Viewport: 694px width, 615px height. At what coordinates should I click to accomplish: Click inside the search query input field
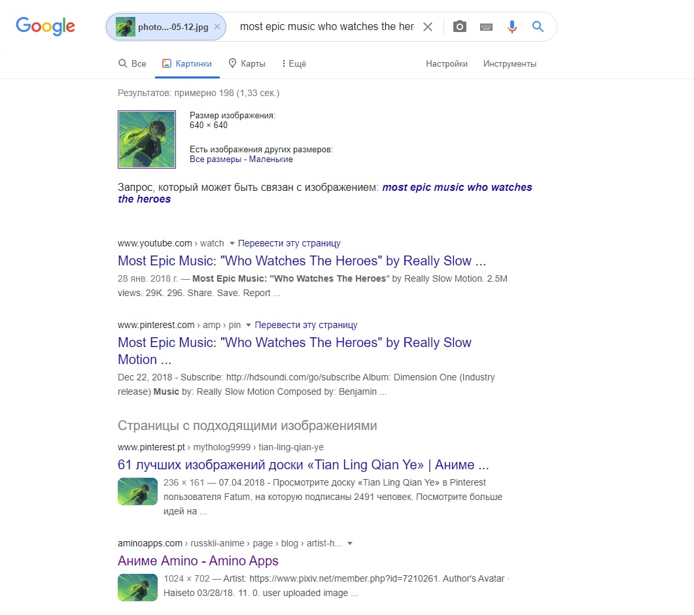pyautogui.click(x=327, y=27)
